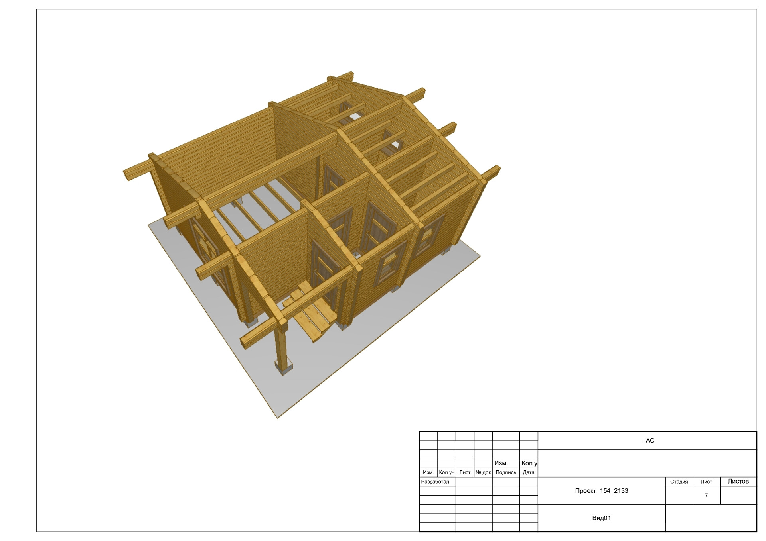Select the "Стадия" column header

click(x=679, y=482)
